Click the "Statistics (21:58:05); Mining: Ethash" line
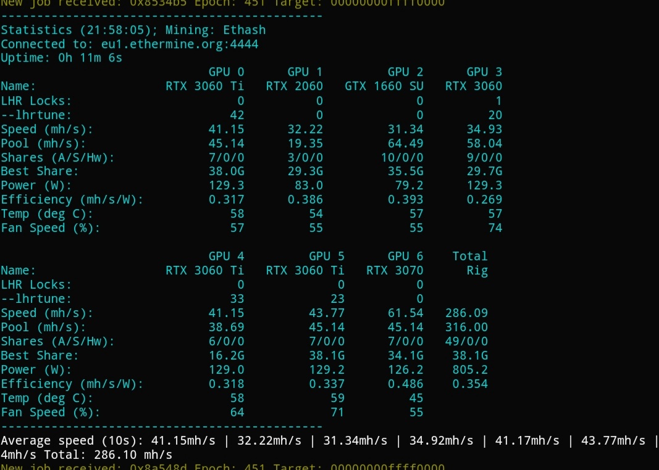This screenshot has height=470, width=659. (x=133, y=30)
